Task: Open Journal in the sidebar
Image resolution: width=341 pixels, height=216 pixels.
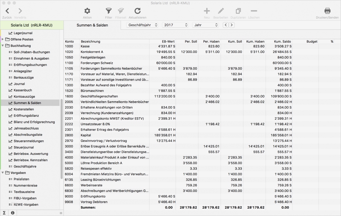Action: click(19, 84)
